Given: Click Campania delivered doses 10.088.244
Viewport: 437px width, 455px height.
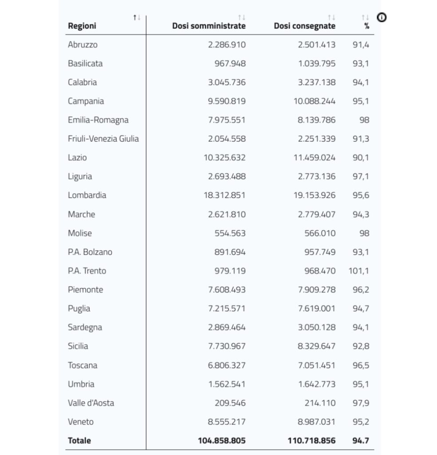Looking at the screenshot, I should (x=314, y=101).
